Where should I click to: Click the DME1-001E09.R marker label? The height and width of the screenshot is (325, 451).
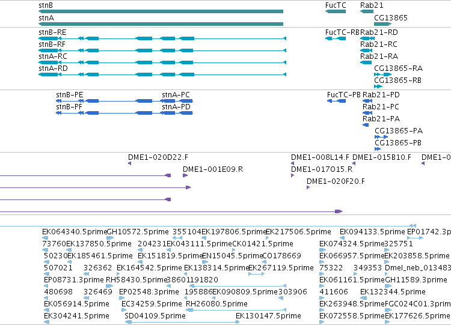tap(213, 169)
